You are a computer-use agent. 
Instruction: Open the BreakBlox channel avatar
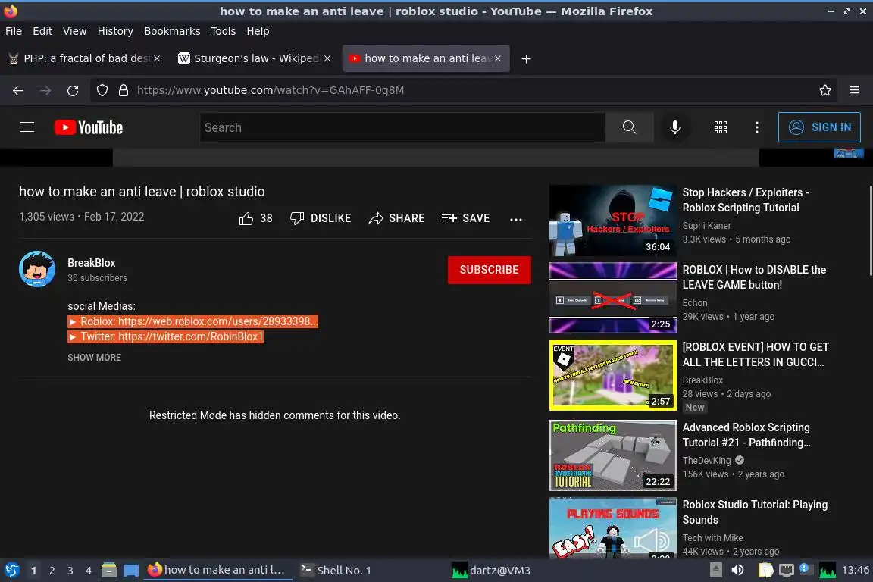36,269
